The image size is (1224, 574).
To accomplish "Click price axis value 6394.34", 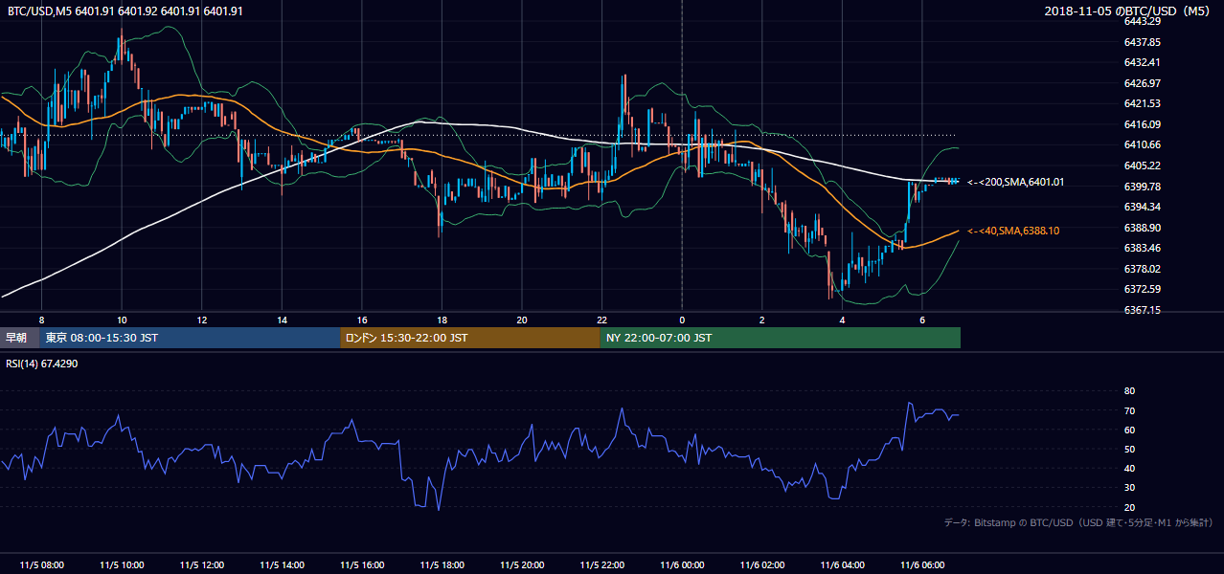I will pyautogui.click(x=1143, y=207).
